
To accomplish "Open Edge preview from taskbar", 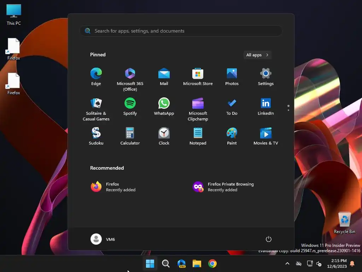I will (181, 263).
